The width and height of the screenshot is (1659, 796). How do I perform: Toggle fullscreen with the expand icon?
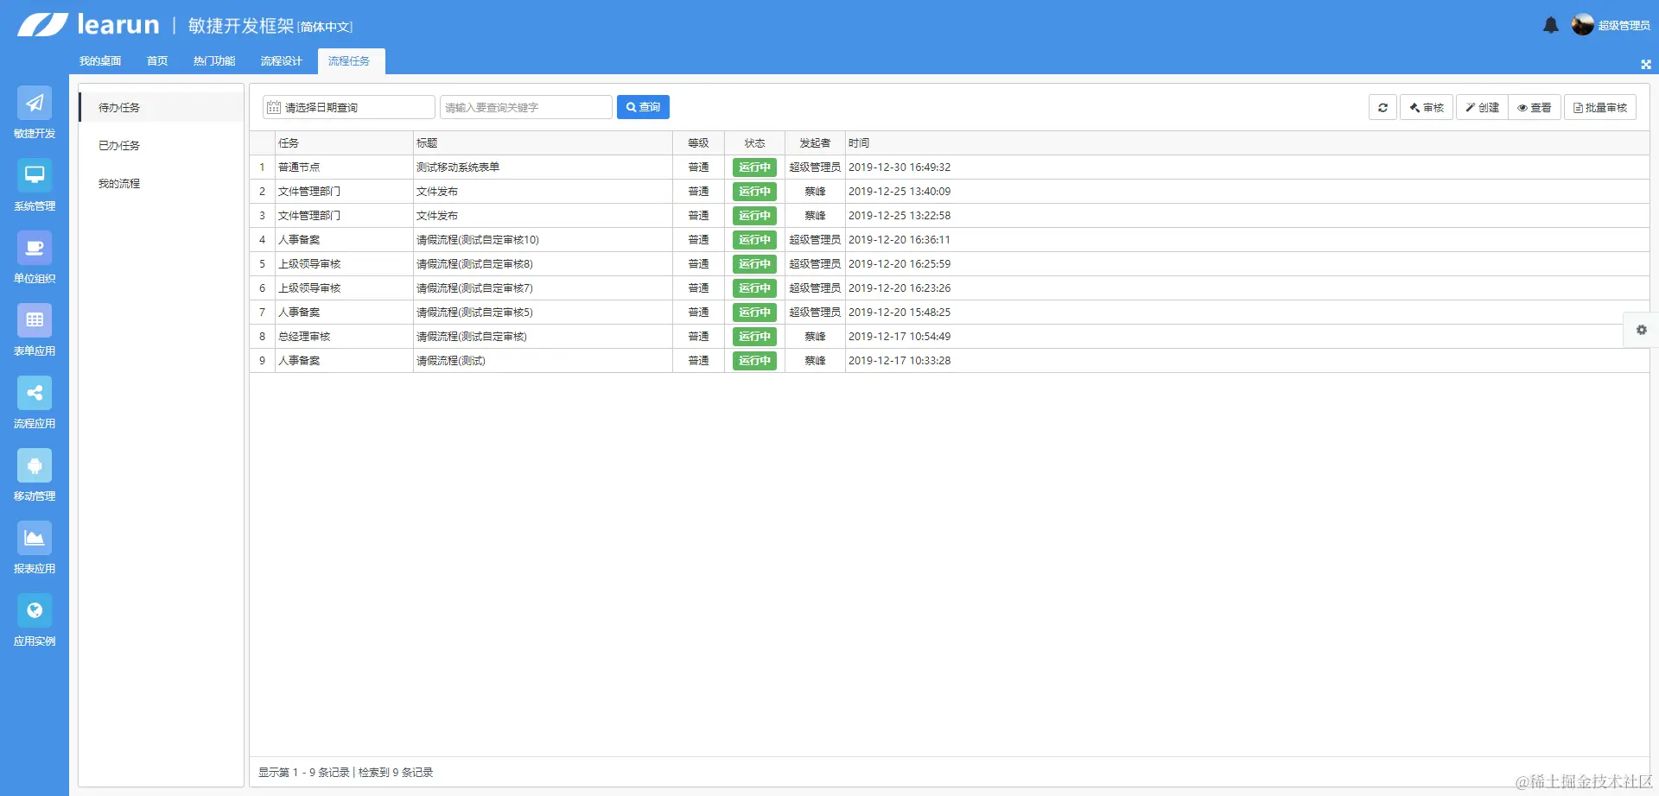pyautogui.click(x=1646, y=65)
